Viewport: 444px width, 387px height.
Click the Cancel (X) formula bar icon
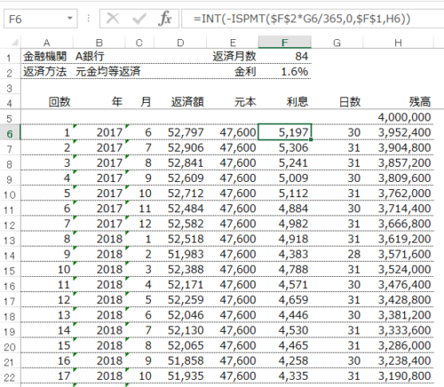[113, 19]
